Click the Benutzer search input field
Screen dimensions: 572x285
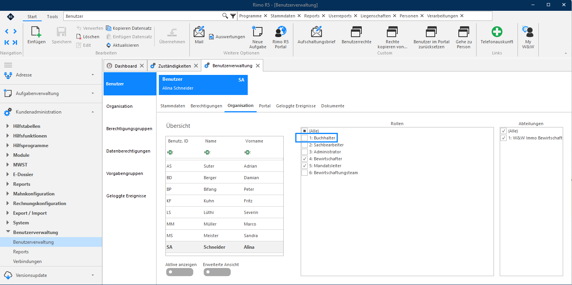pos(143,16)
